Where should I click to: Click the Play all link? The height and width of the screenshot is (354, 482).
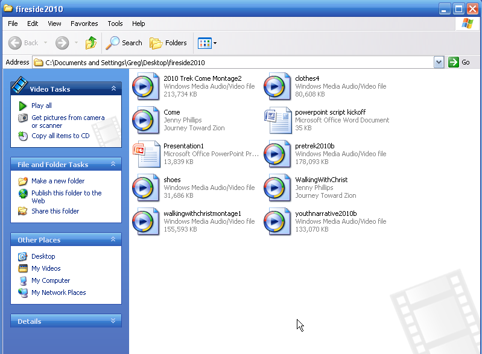41,106
